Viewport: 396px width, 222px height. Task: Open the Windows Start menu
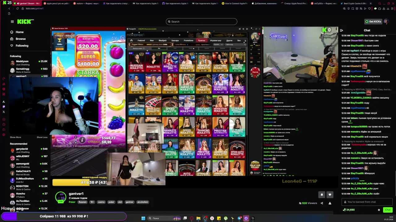pos(143,218)
